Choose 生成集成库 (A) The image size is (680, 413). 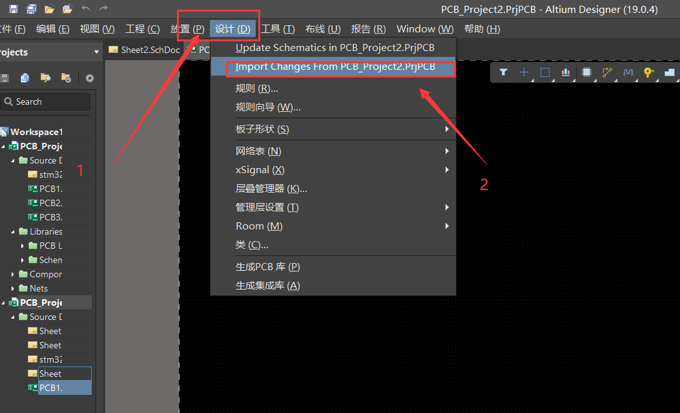(x=333, y=286)
